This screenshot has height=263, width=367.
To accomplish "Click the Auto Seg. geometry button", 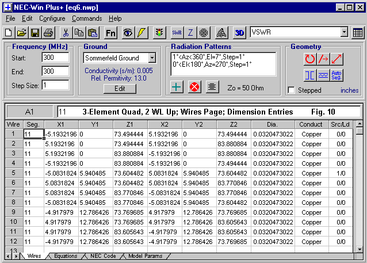I will (x=337, y=74).
